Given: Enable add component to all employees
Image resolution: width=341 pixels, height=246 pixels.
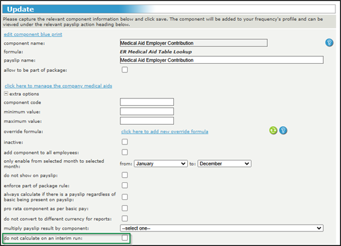Looking at the screenshot, I should point(125,152).
